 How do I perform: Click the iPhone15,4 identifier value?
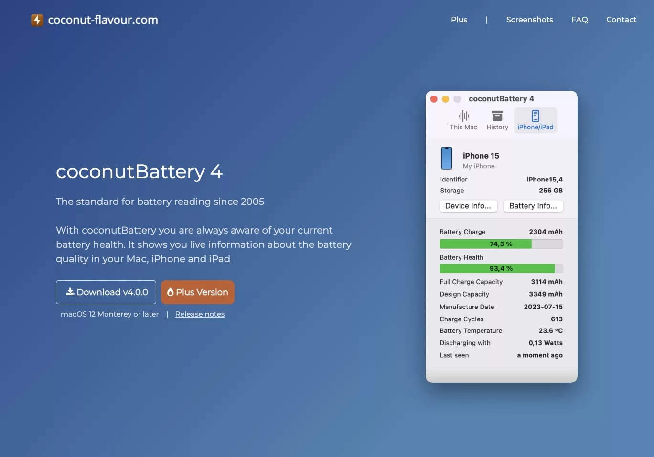(x=545, y=180)
